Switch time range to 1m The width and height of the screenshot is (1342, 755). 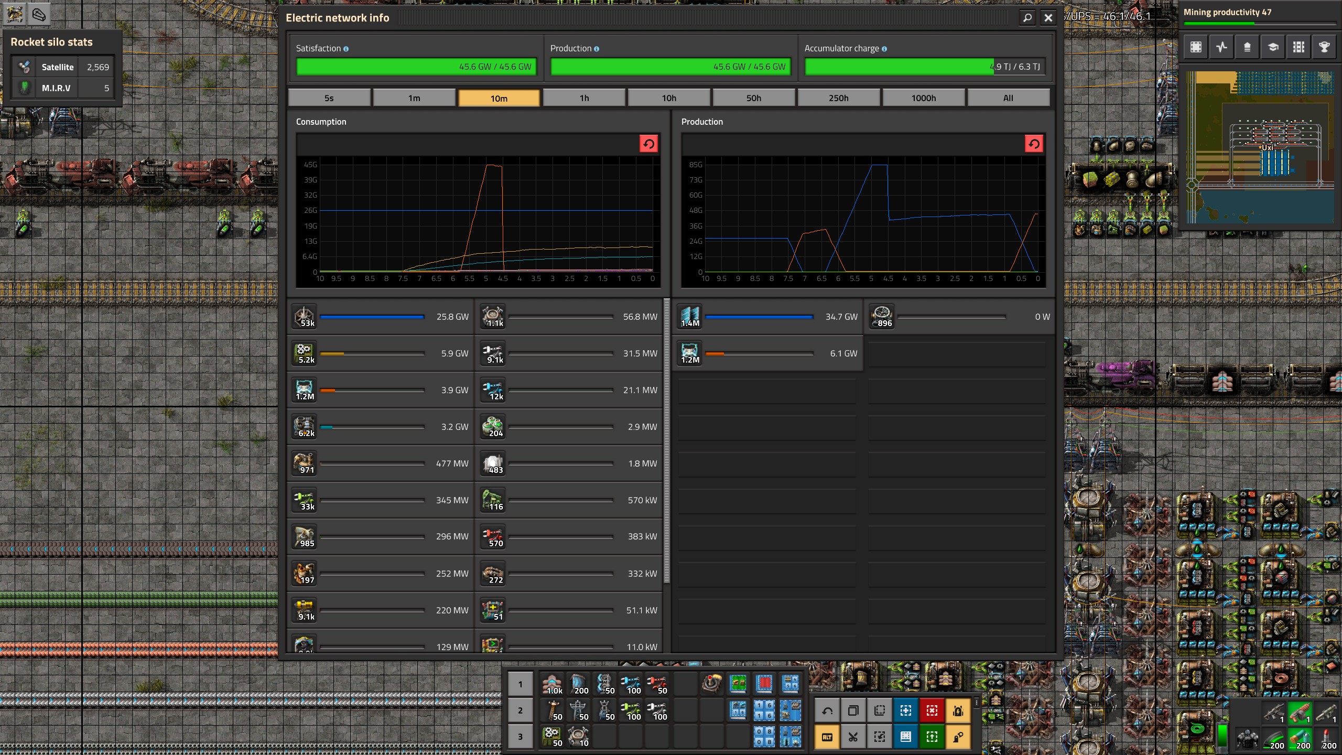pos(414,98)
